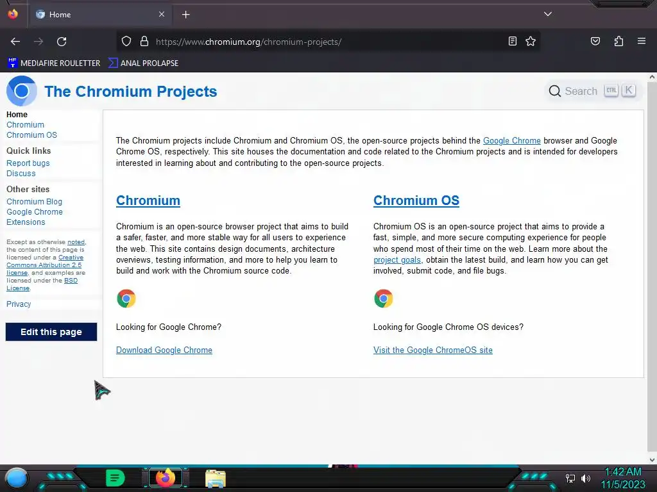Follow Google Chrome link in intro paragraph

tap(511, 140)
